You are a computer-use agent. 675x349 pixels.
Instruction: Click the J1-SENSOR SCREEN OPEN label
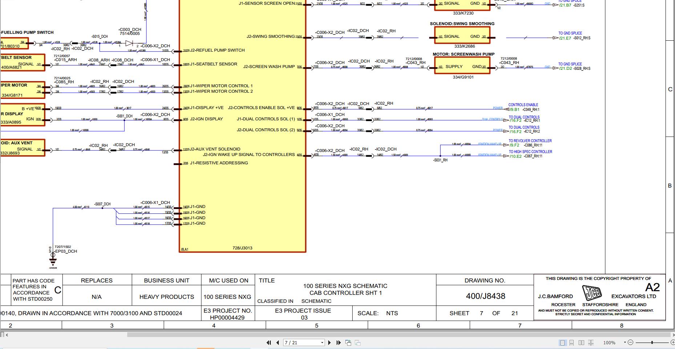pos(267,3)
